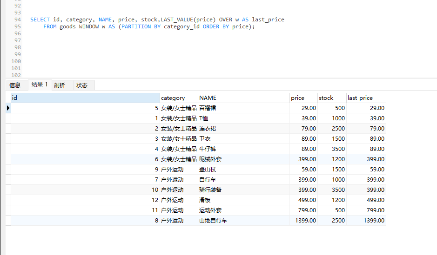Viewport: 437px width, 255px height.
Task: Select the 运动外套 name cell
Action: (244, 210)
